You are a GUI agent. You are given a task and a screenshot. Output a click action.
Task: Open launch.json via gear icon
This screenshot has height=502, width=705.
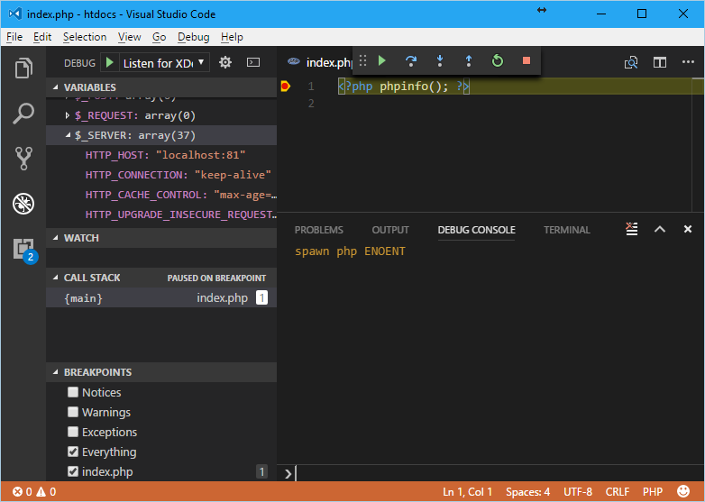click(x=225, y=62)
